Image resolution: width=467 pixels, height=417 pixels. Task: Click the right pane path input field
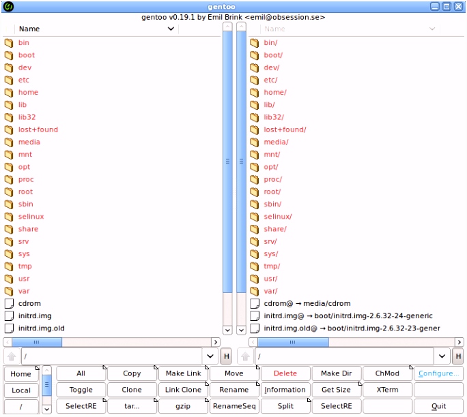344,356
